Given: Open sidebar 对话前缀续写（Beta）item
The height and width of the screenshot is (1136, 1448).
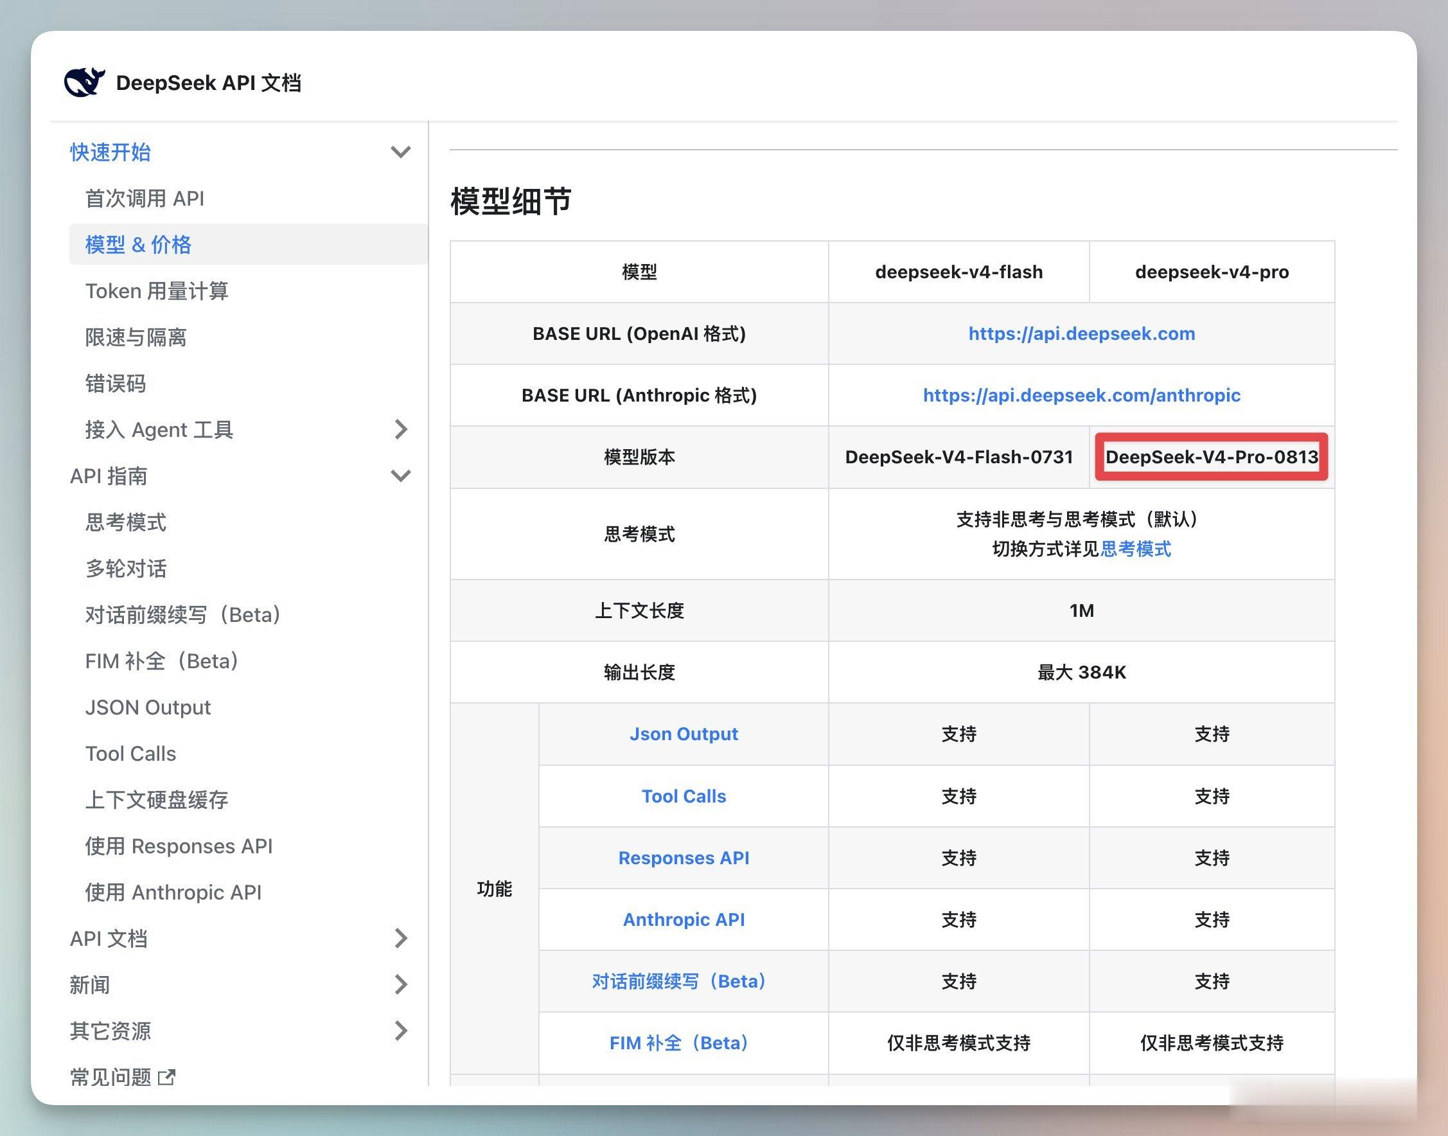Looking at the screenshot, I should 184,614.
